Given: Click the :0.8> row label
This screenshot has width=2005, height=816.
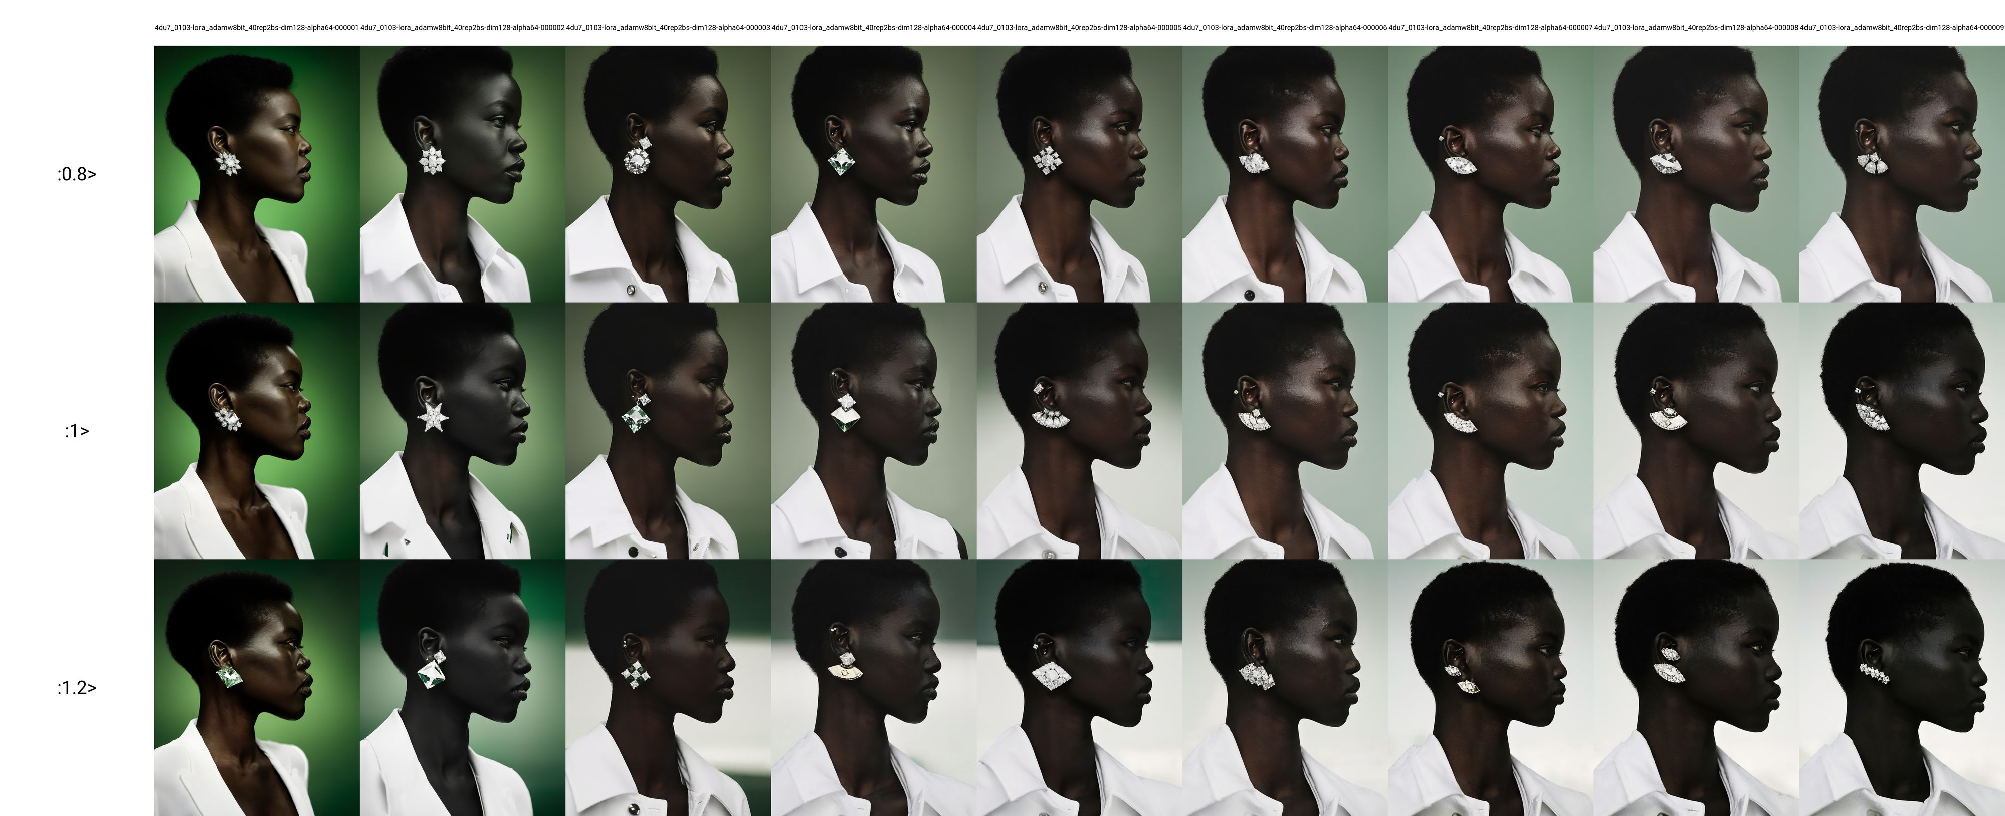Looking at the screenshot, I should [76, 174].
